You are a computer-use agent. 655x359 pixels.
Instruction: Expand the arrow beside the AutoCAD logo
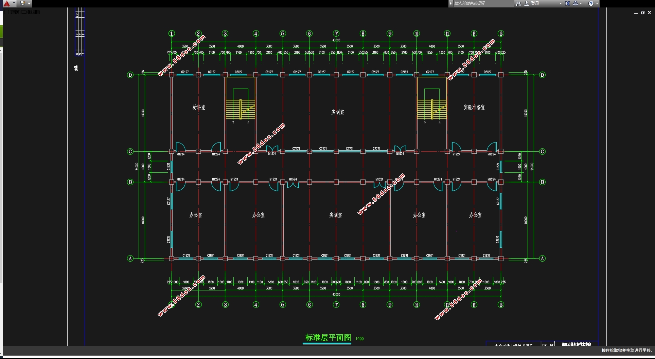click(x=14, y=3)
